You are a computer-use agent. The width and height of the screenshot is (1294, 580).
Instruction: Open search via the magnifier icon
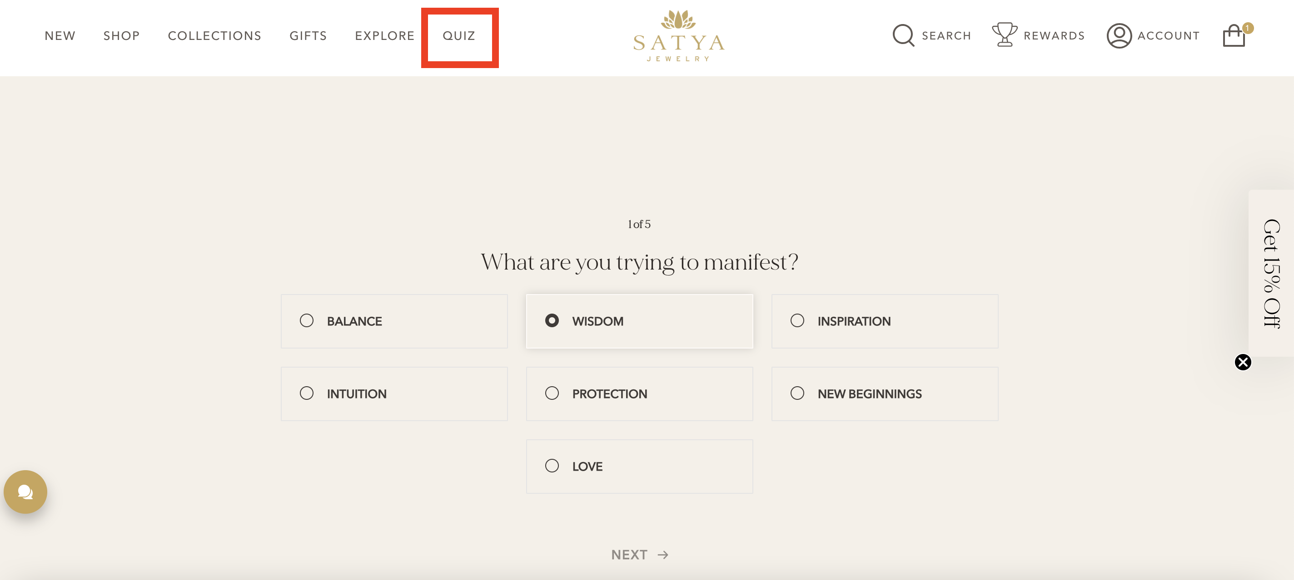coord(903,35)
